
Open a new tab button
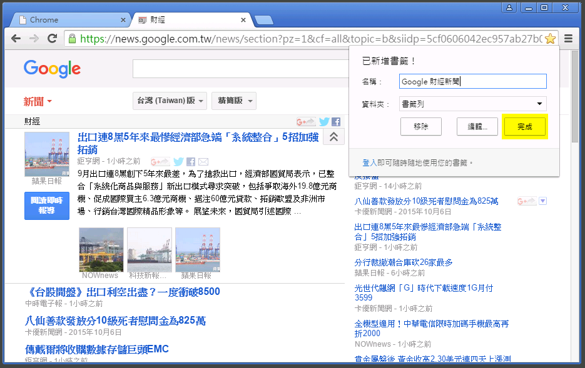264,20
